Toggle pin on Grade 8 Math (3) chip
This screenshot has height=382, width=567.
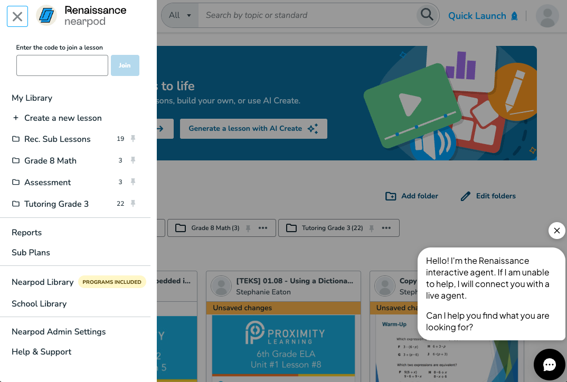[248, 228]
